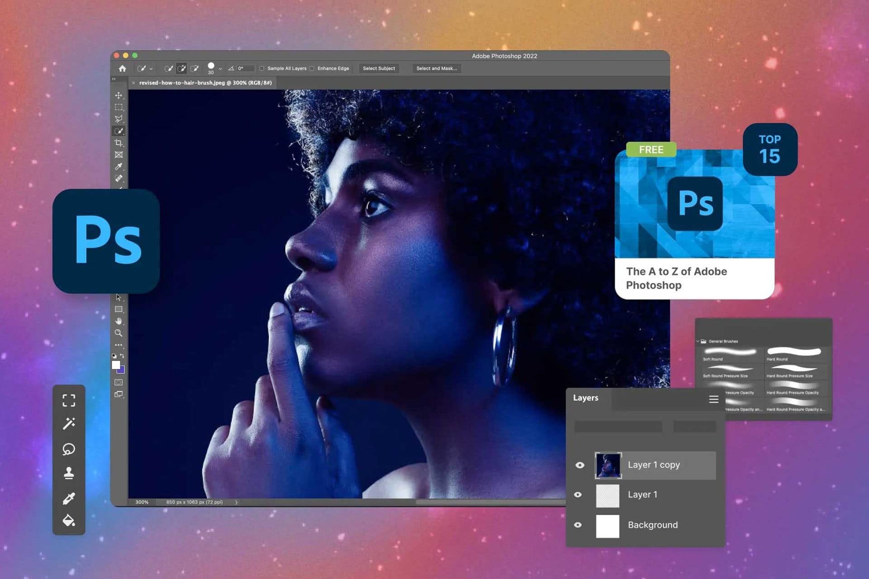Open the tool preset picker dropdown arrow

click(x=151, y=69)
